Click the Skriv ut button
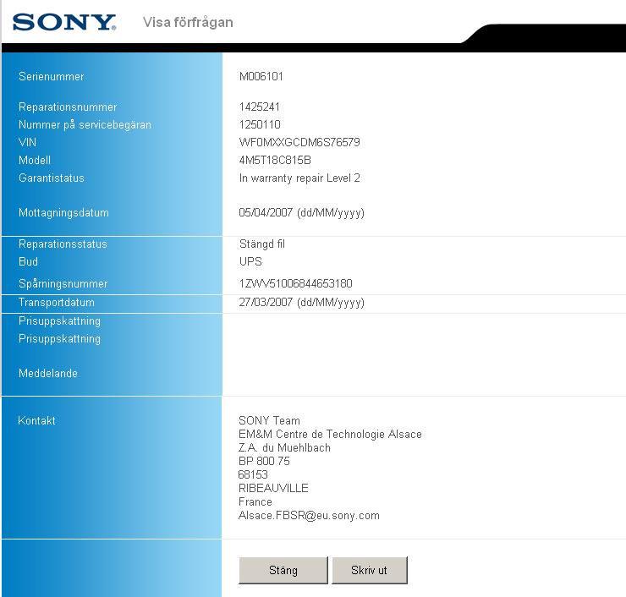Viewport: 626px width, 597px height. [x=370, y=570]
